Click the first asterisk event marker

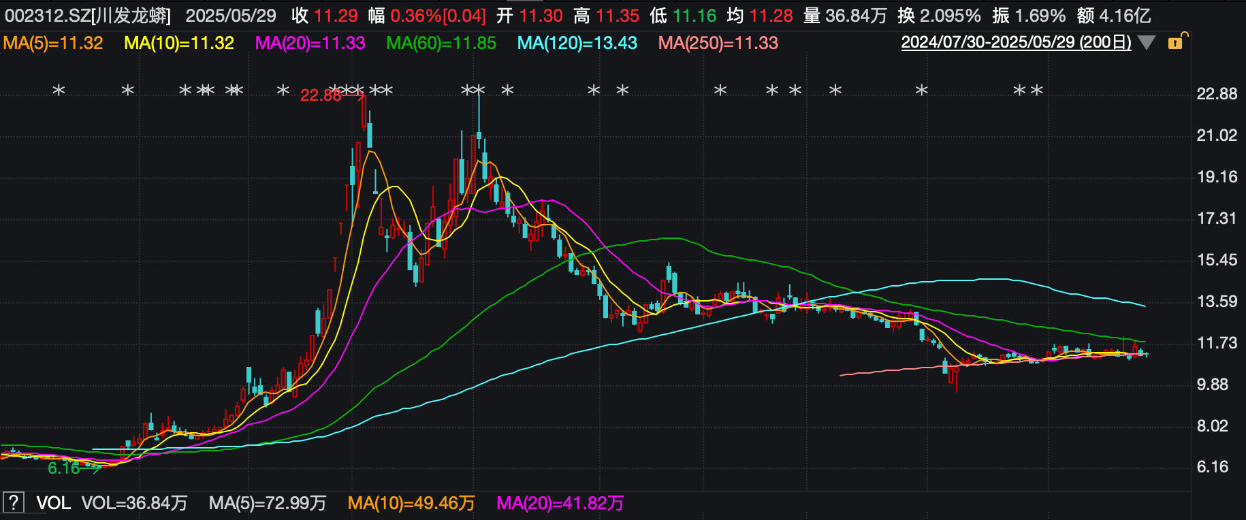click(x=59, y=90)
